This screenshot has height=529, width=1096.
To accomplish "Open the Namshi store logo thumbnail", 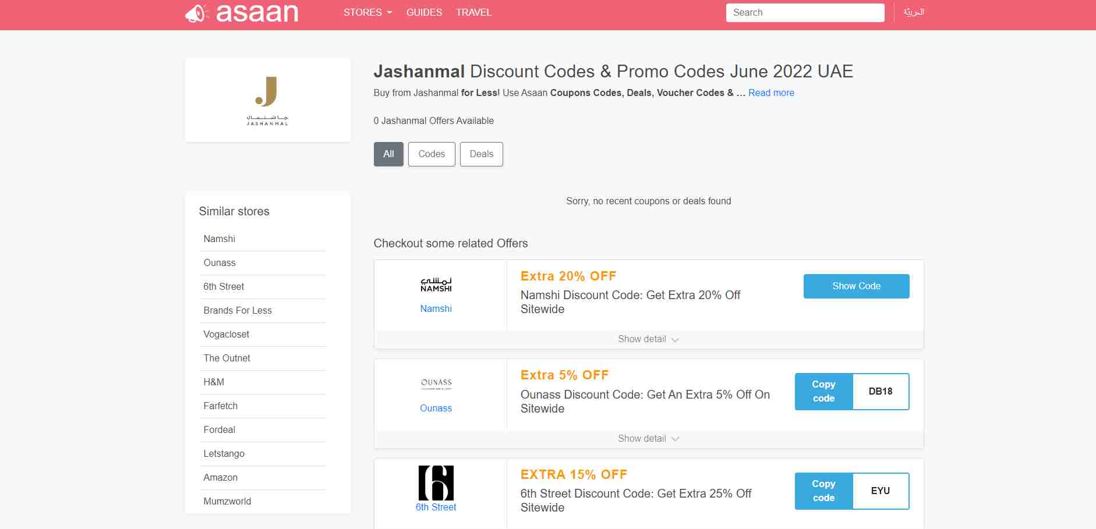I will point(435,285).
